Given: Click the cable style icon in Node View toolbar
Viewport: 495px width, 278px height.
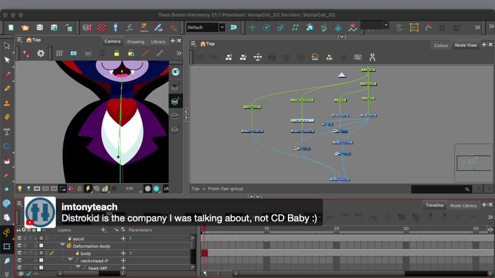Looking at the screenshot, I should [x=315, y=57].
